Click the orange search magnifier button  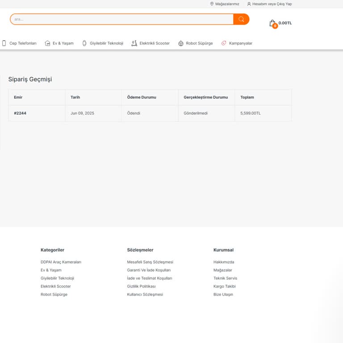pyautogui.click(x=241, y=19)
